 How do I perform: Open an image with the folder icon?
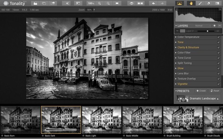(x=35, y=3)
